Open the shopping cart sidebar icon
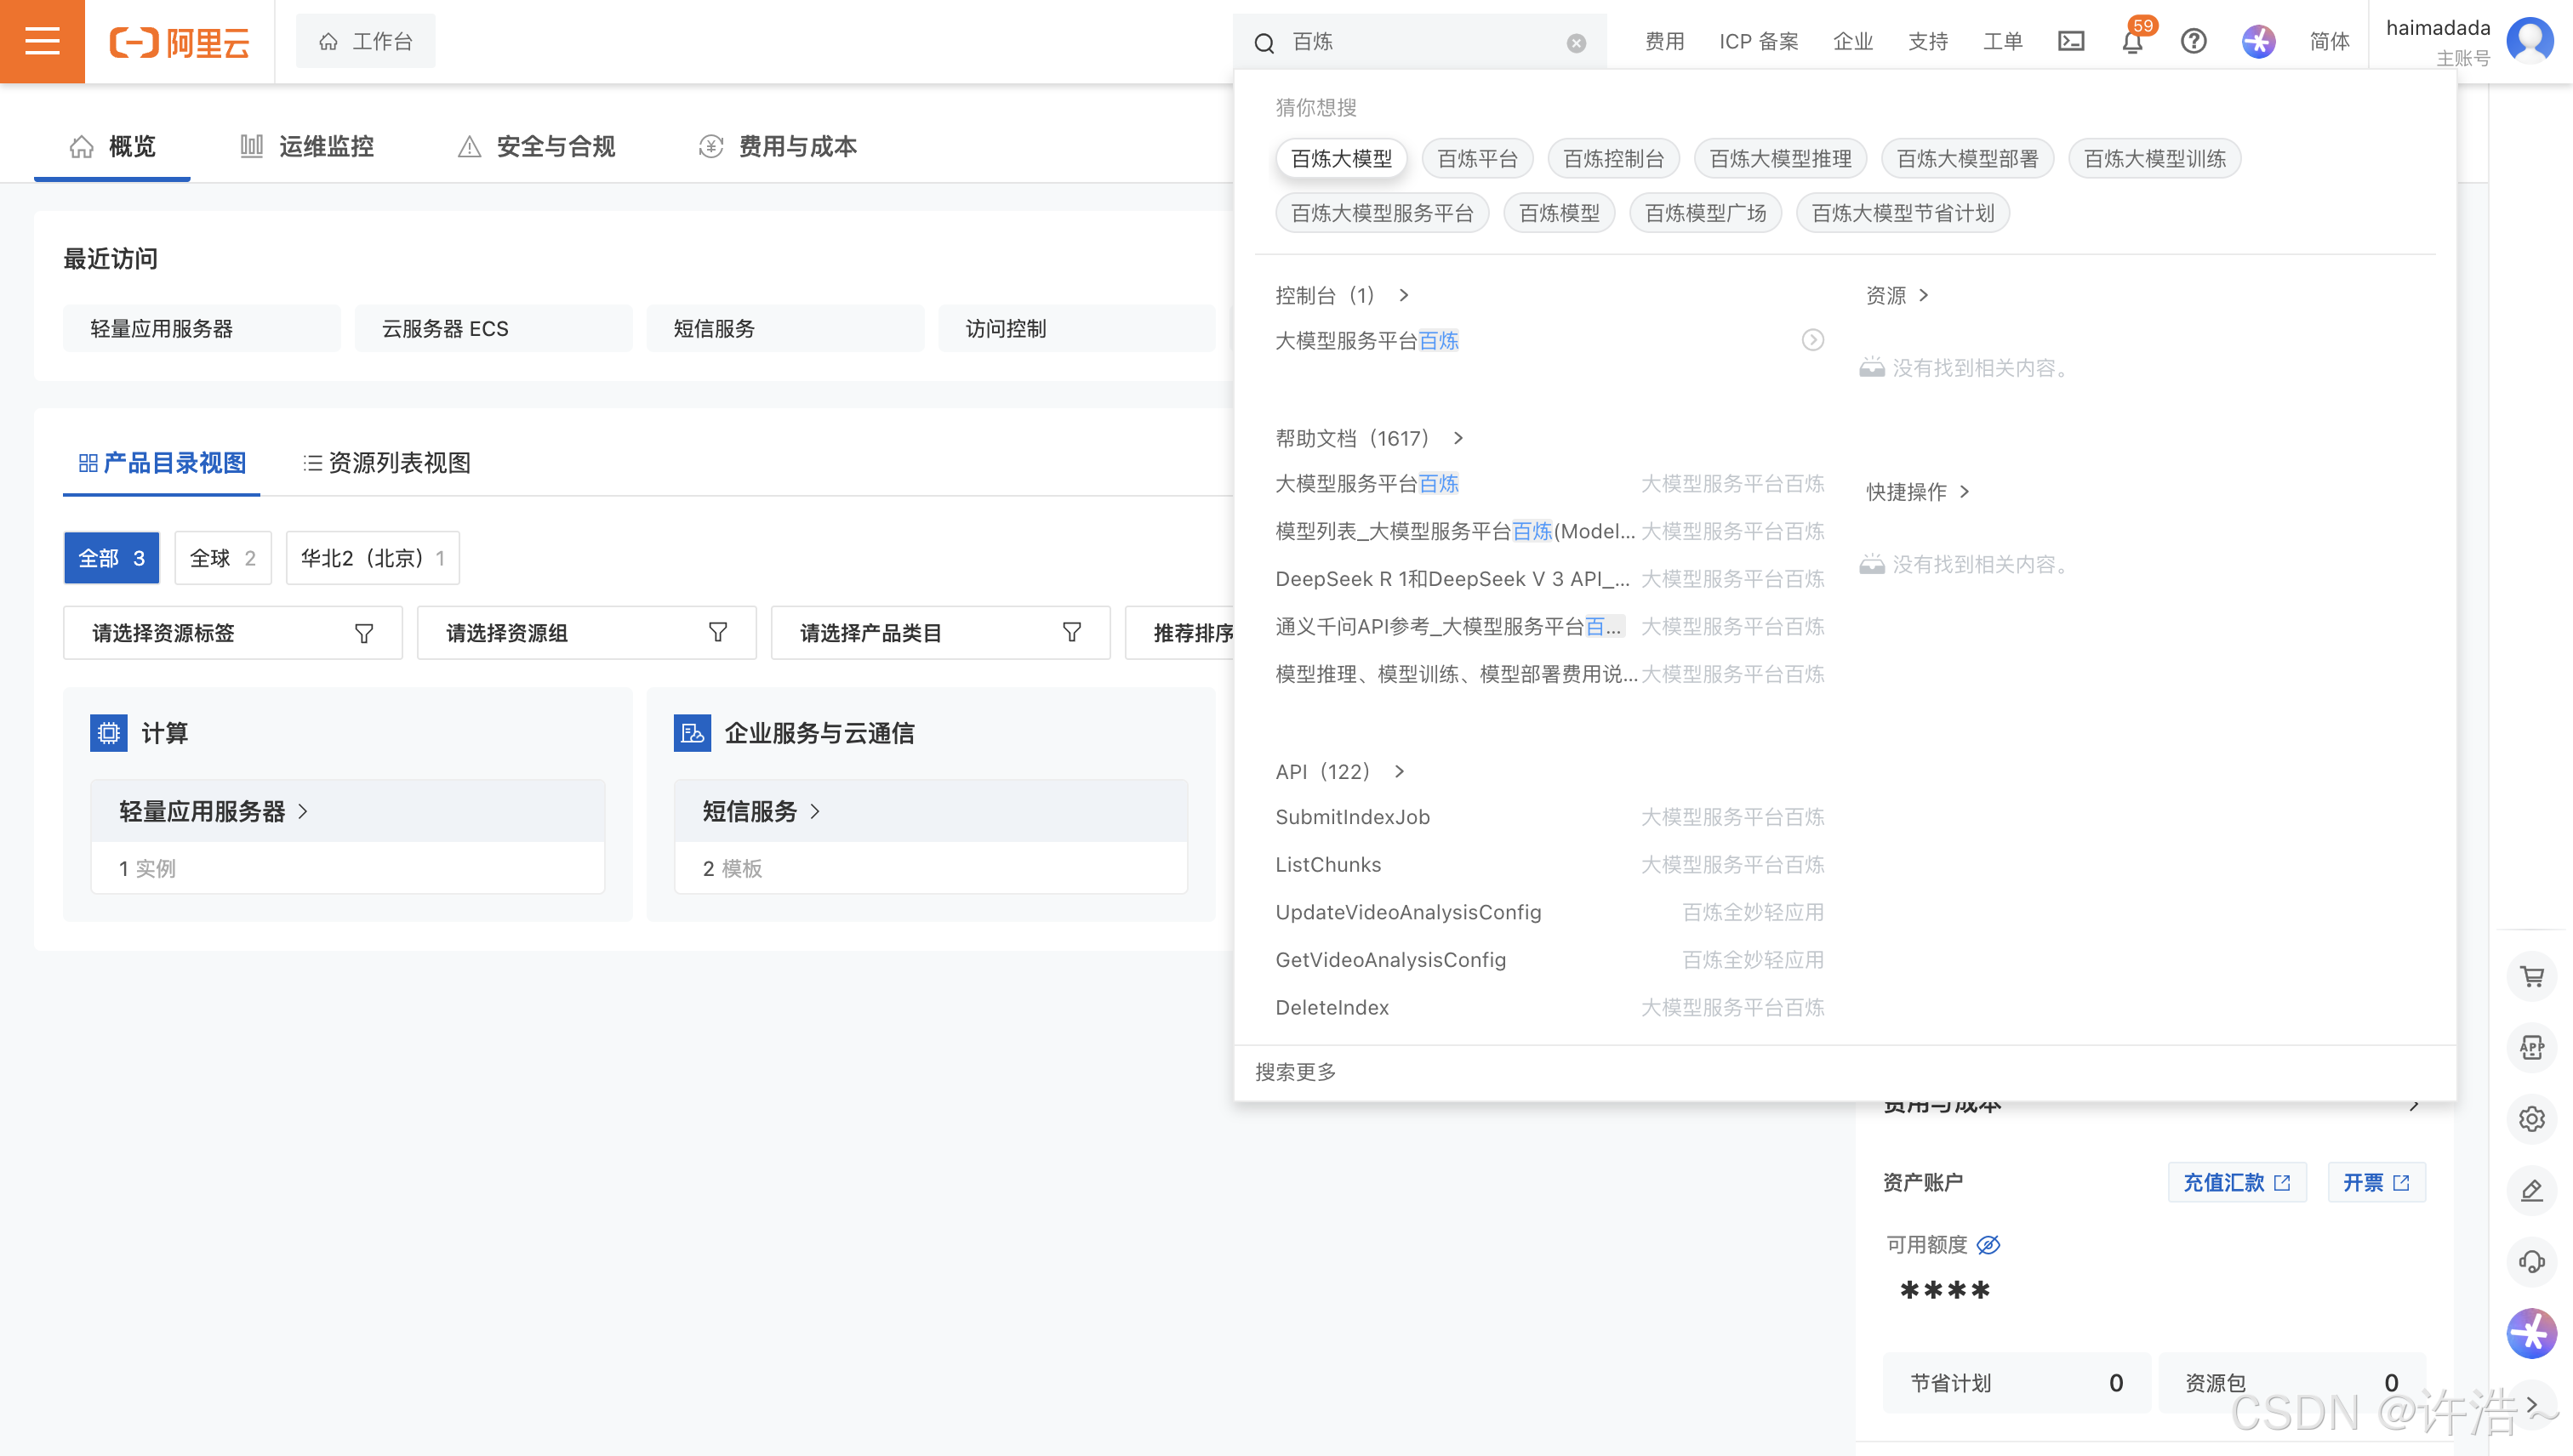This screenshot has width=2573, height=1456. tap(2531, 977)
